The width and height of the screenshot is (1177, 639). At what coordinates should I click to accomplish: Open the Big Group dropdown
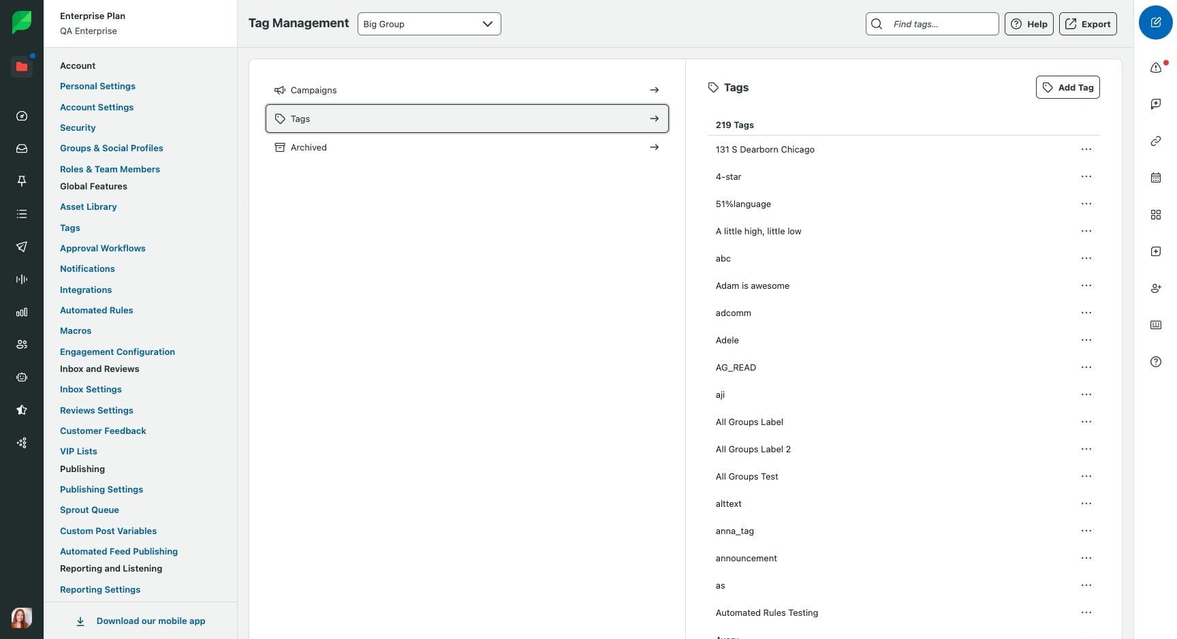[429, 24]
